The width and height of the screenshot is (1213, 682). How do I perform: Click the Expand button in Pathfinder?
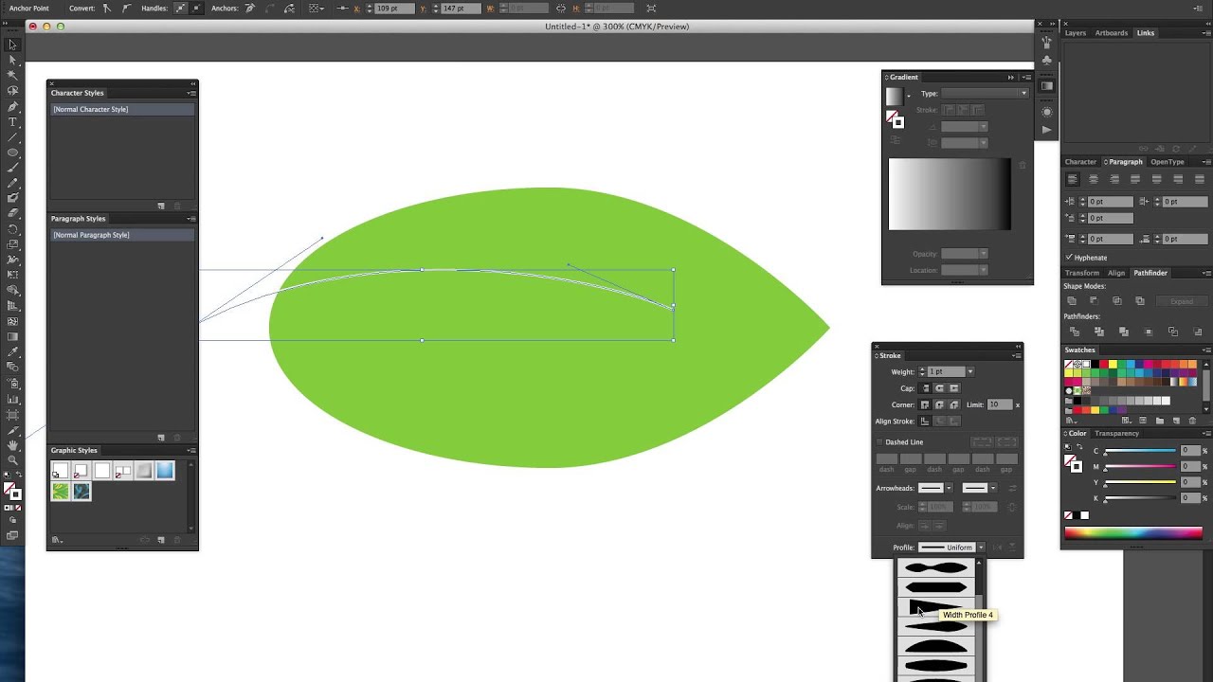[1181, 301]
